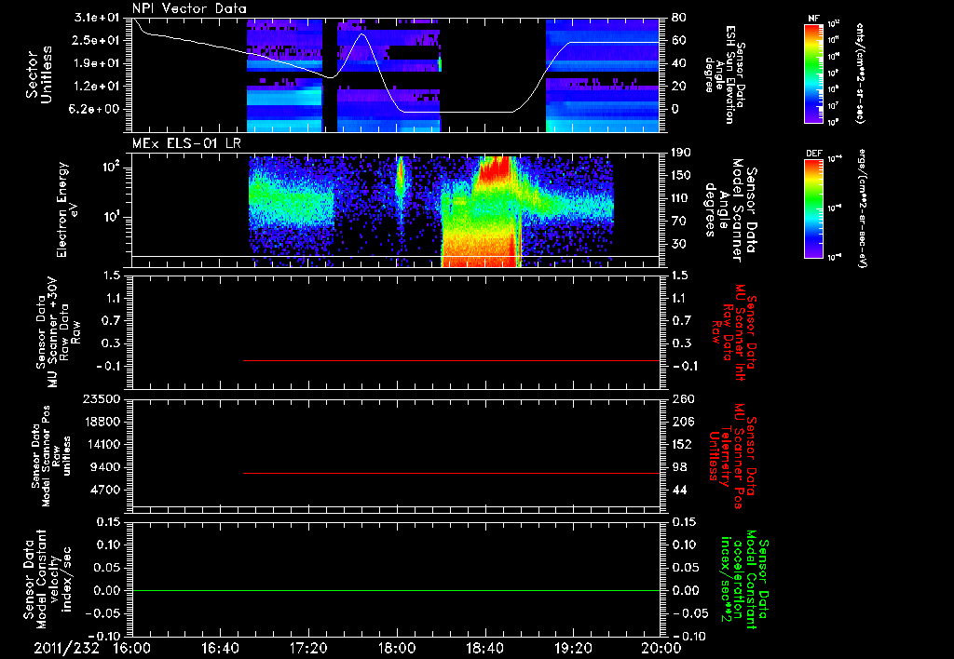The height and width of the screenshot is (659, 954).
Task: Click the 152 telemetry tick label
Action: click(683, 445)
